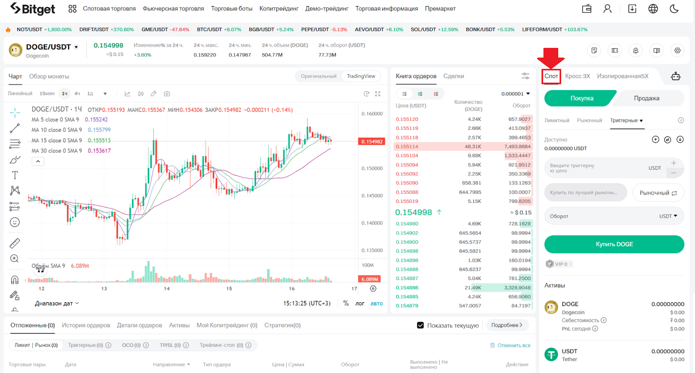Open page settings gear icon
The width and height of the screenshot is (695, 373).
click(677, 50)
